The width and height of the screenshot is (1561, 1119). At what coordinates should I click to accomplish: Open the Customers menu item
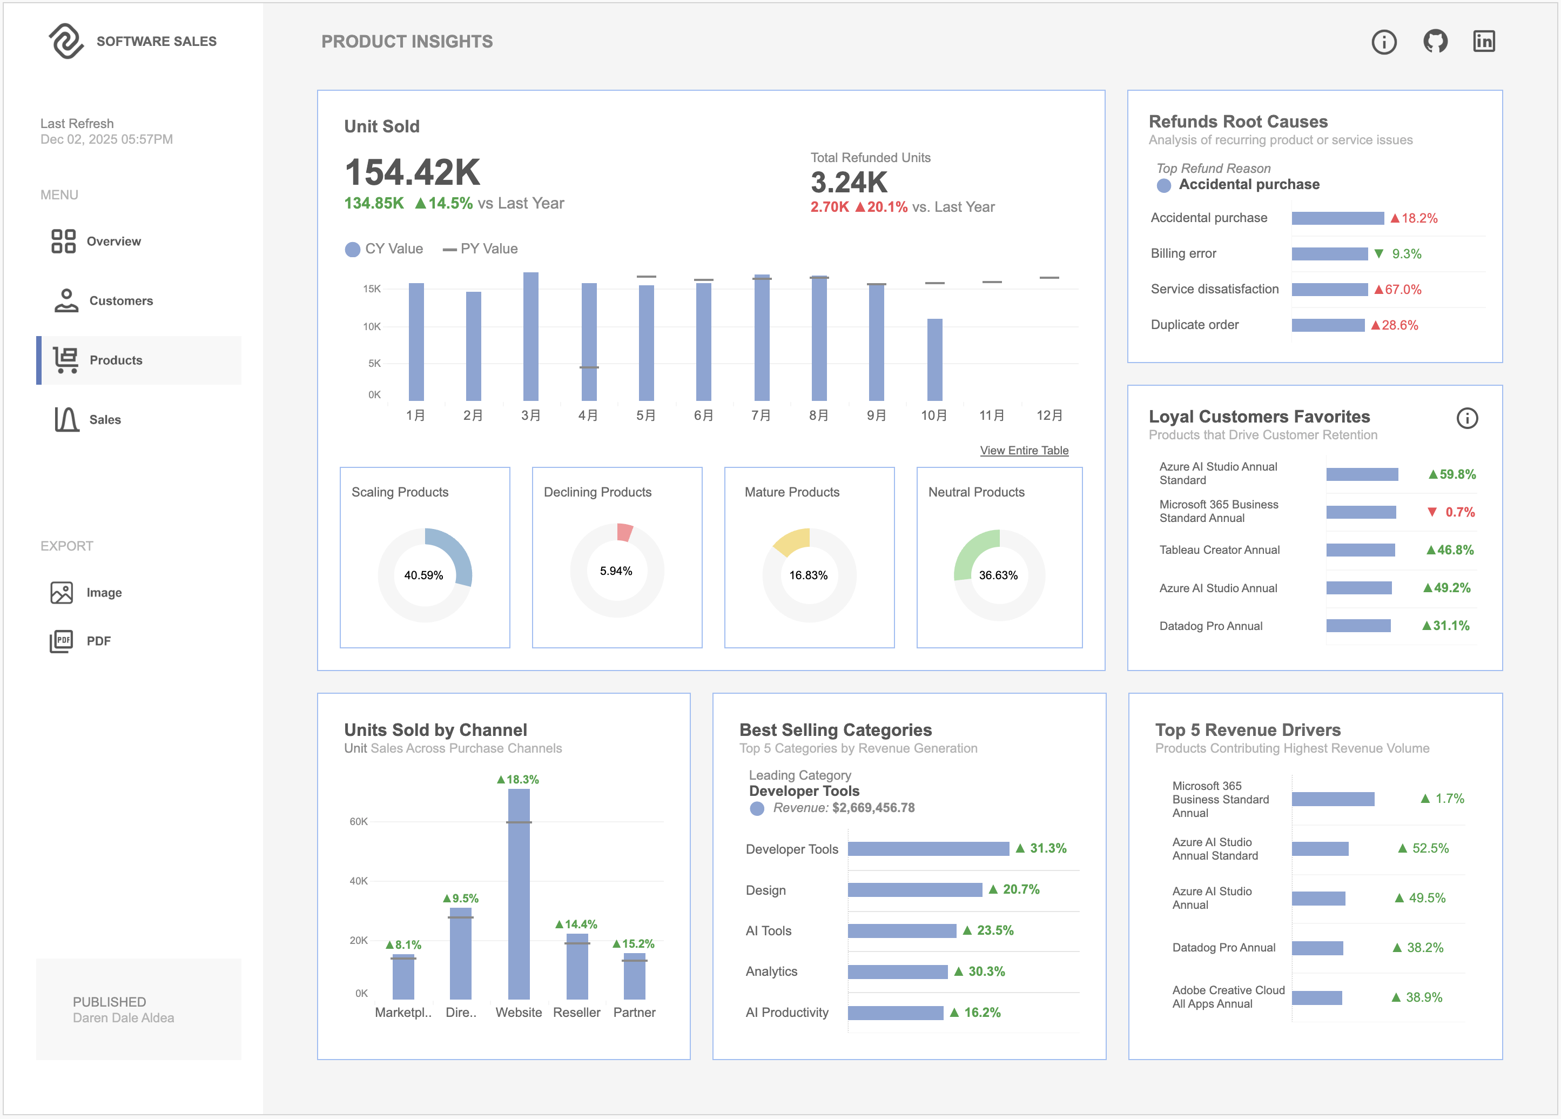(121, 301)
